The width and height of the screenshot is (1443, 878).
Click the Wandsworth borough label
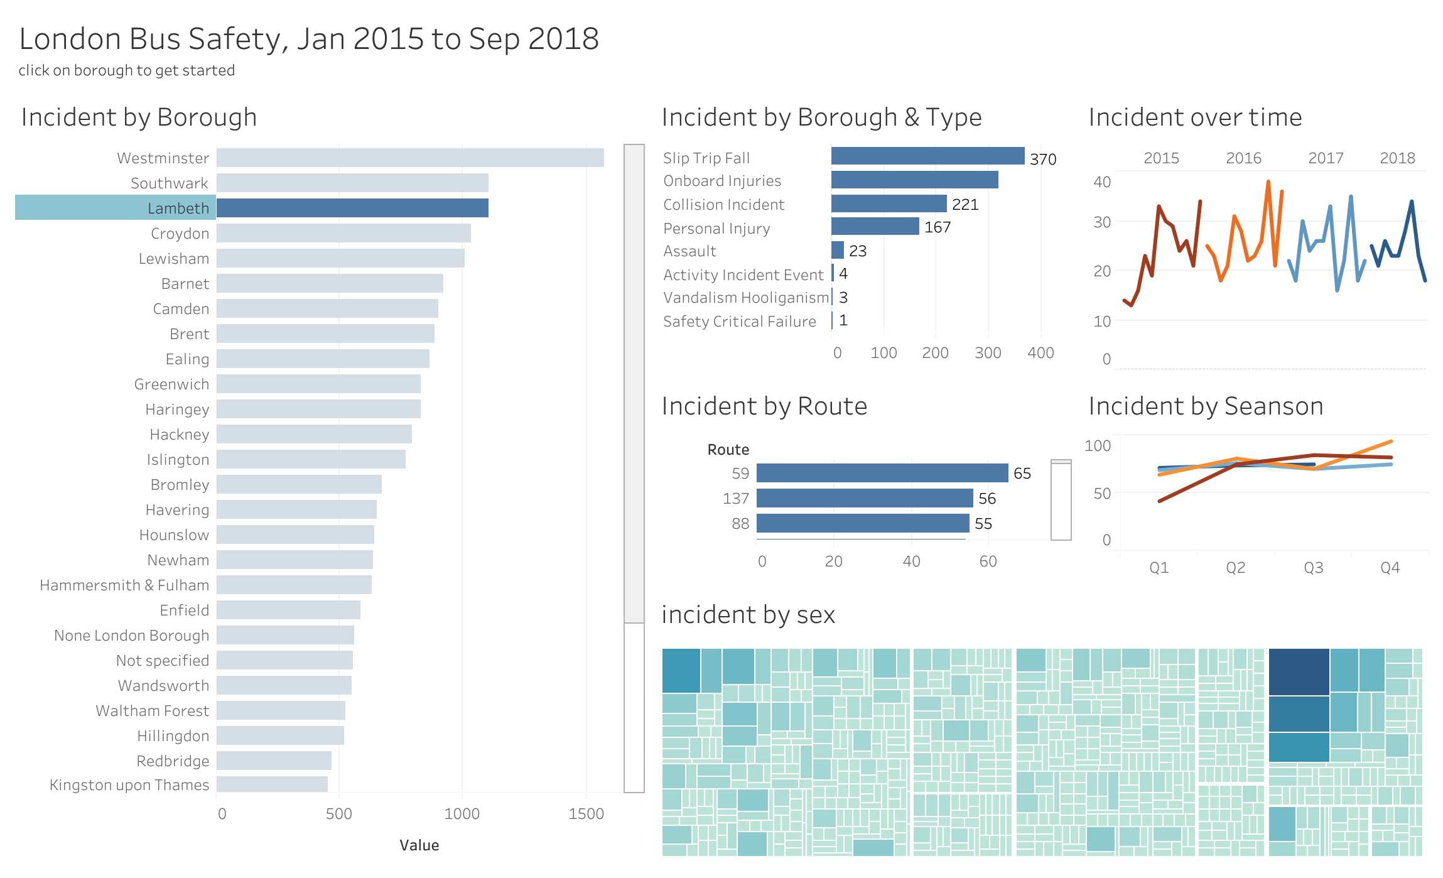[164, 686]
